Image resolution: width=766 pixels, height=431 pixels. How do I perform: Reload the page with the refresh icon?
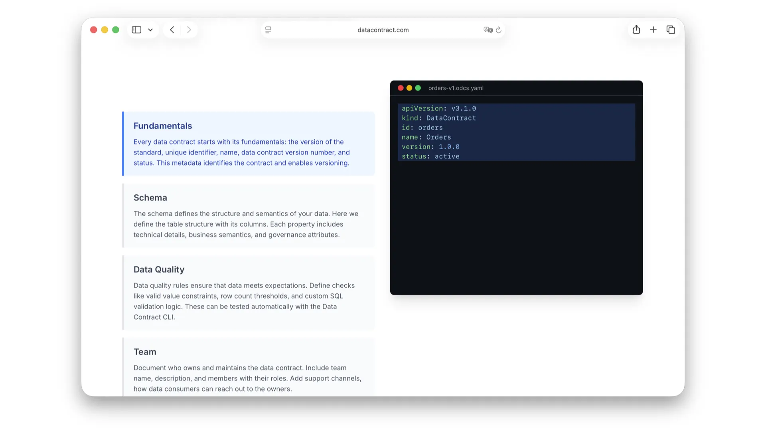coord(499,30)
